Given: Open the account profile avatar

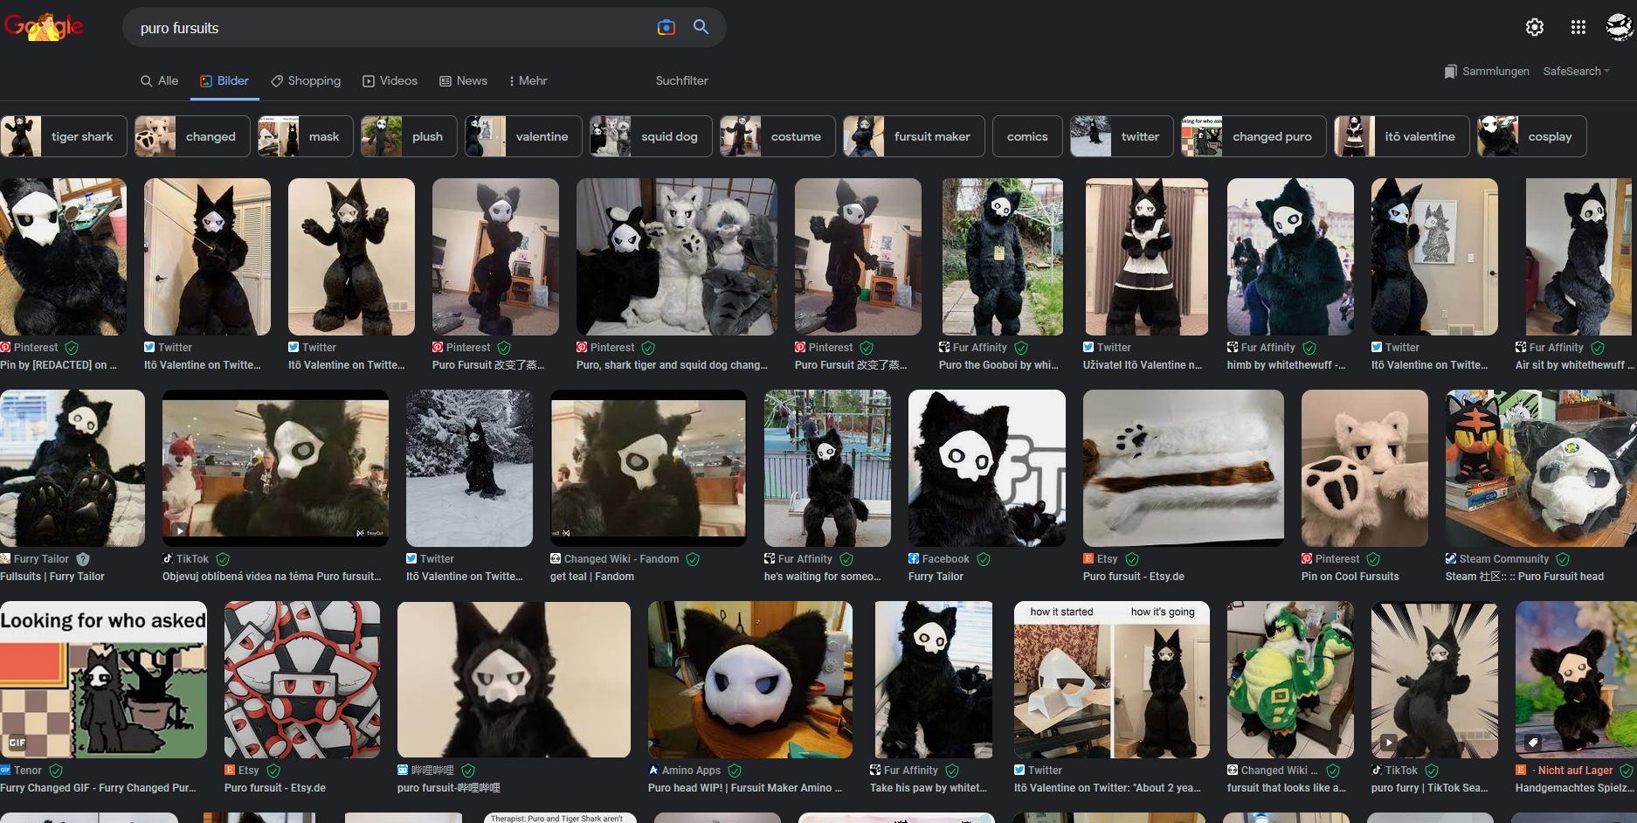Looking at the screenshot, I should pos(1620,27).
